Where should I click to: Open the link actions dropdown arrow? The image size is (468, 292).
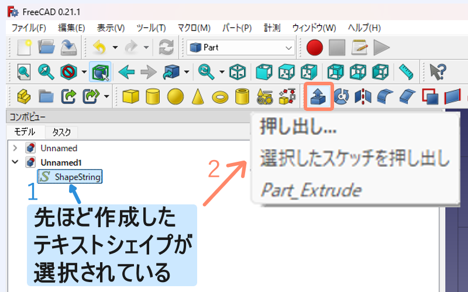(x=106, y=96)
